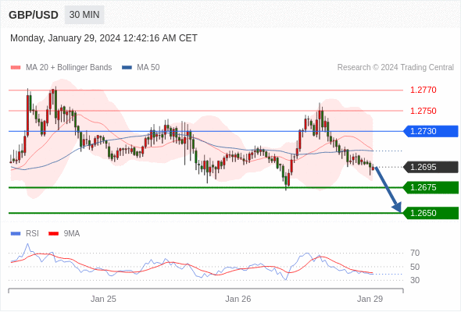The image size is (461, 312).
Task: Click the MA 50 legend label
Action: [148, 68]
